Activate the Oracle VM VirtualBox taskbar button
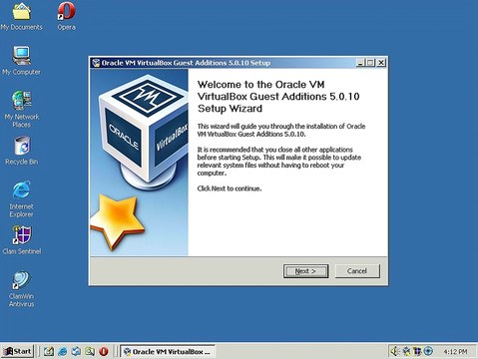 (x=168, y=351)
